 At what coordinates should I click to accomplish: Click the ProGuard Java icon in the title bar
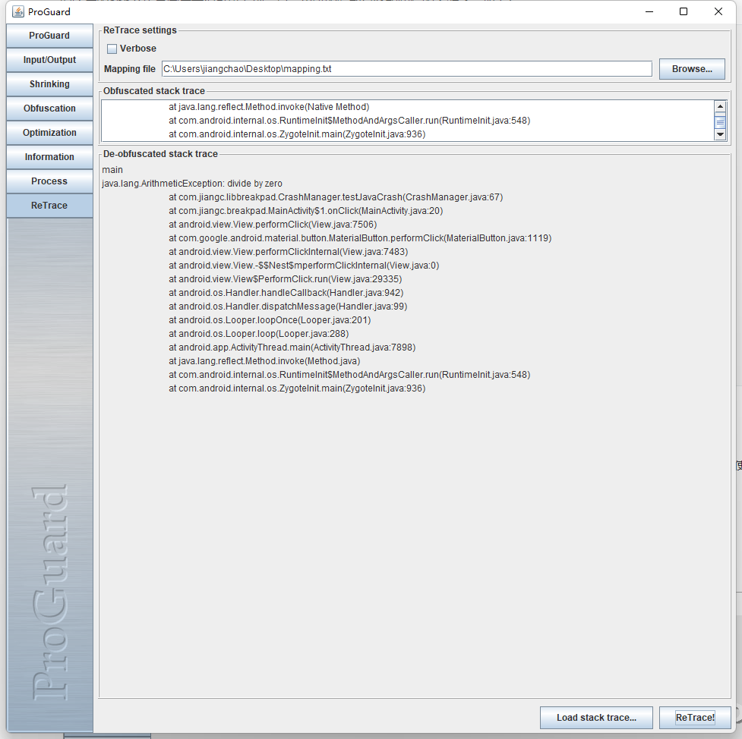pyautogui.click(x=18, y=11)
